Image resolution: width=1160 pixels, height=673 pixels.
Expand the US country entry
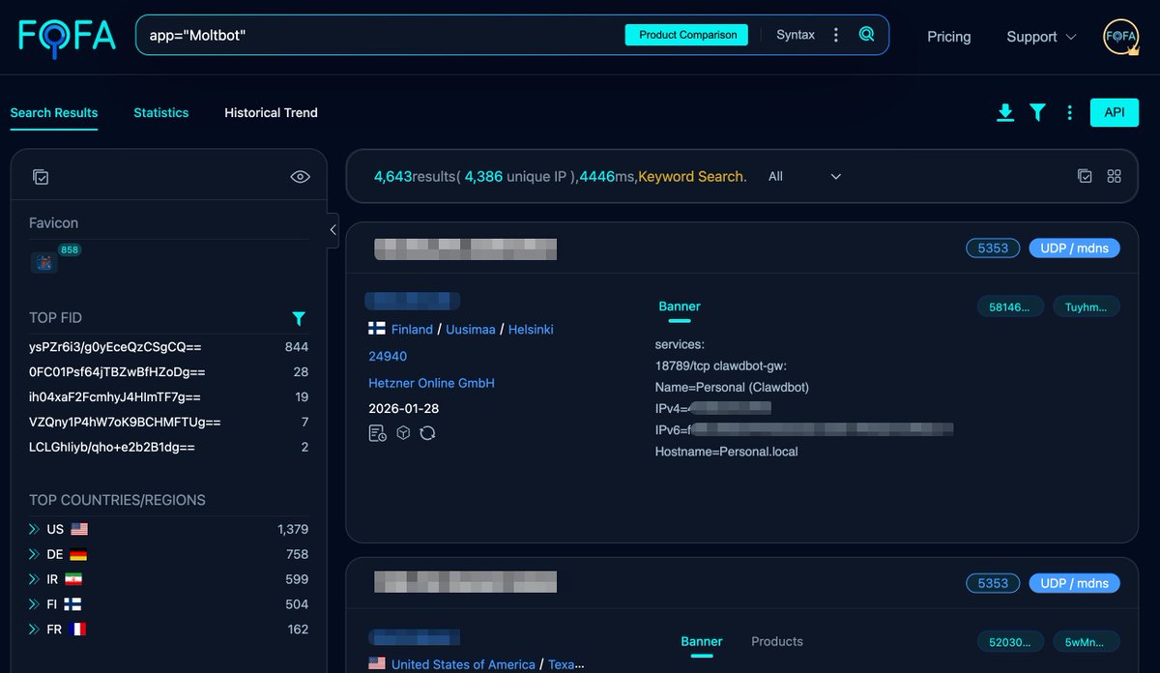35,529
